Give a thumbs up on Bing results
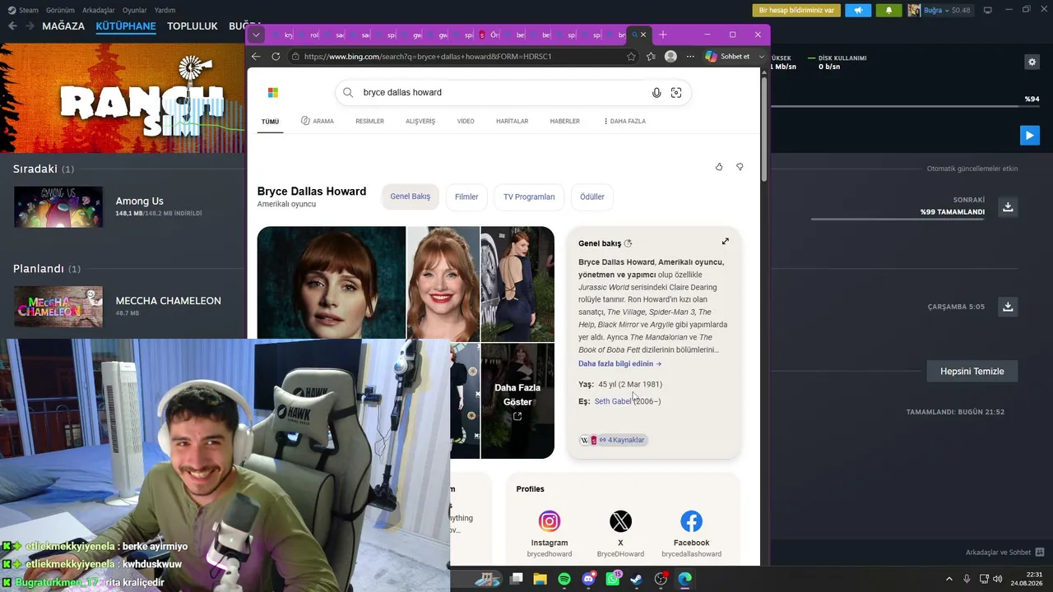The width and height of the screenshot is (1053, 592). [x=719, y=167]
